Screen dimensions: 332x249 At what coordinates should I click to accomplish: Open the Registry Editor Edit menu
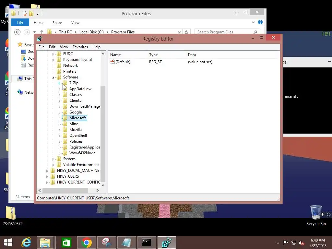click(52, 47)
